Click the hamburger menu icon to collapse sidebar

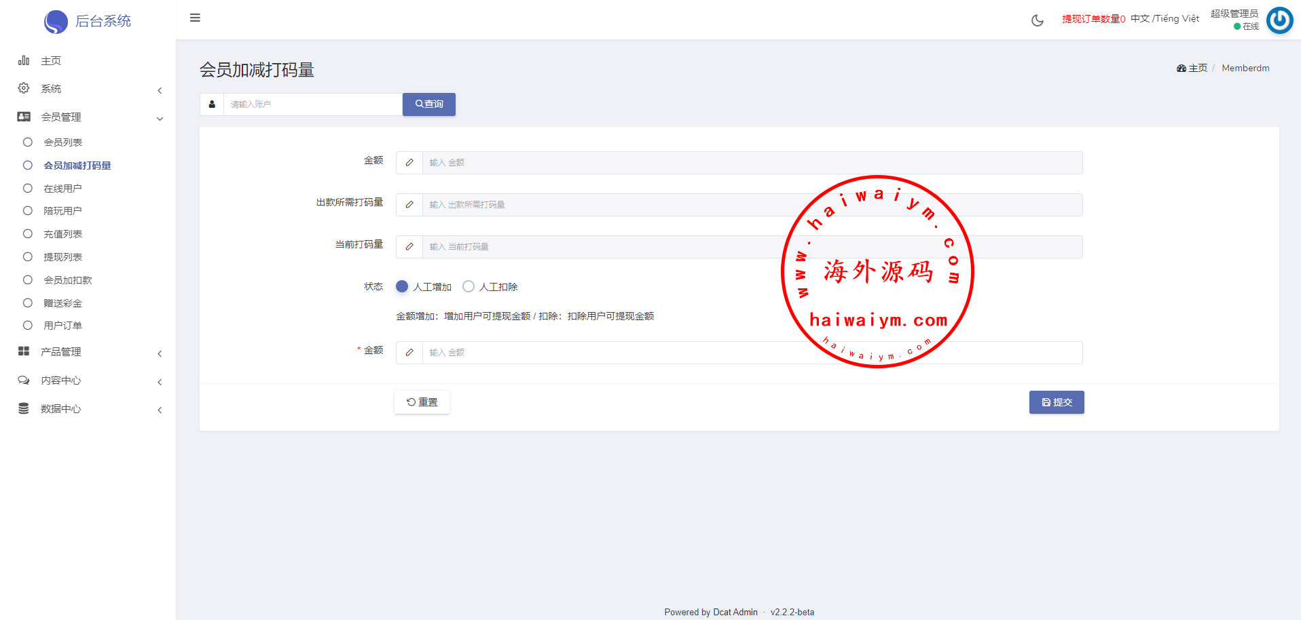(x=195, y=18)
